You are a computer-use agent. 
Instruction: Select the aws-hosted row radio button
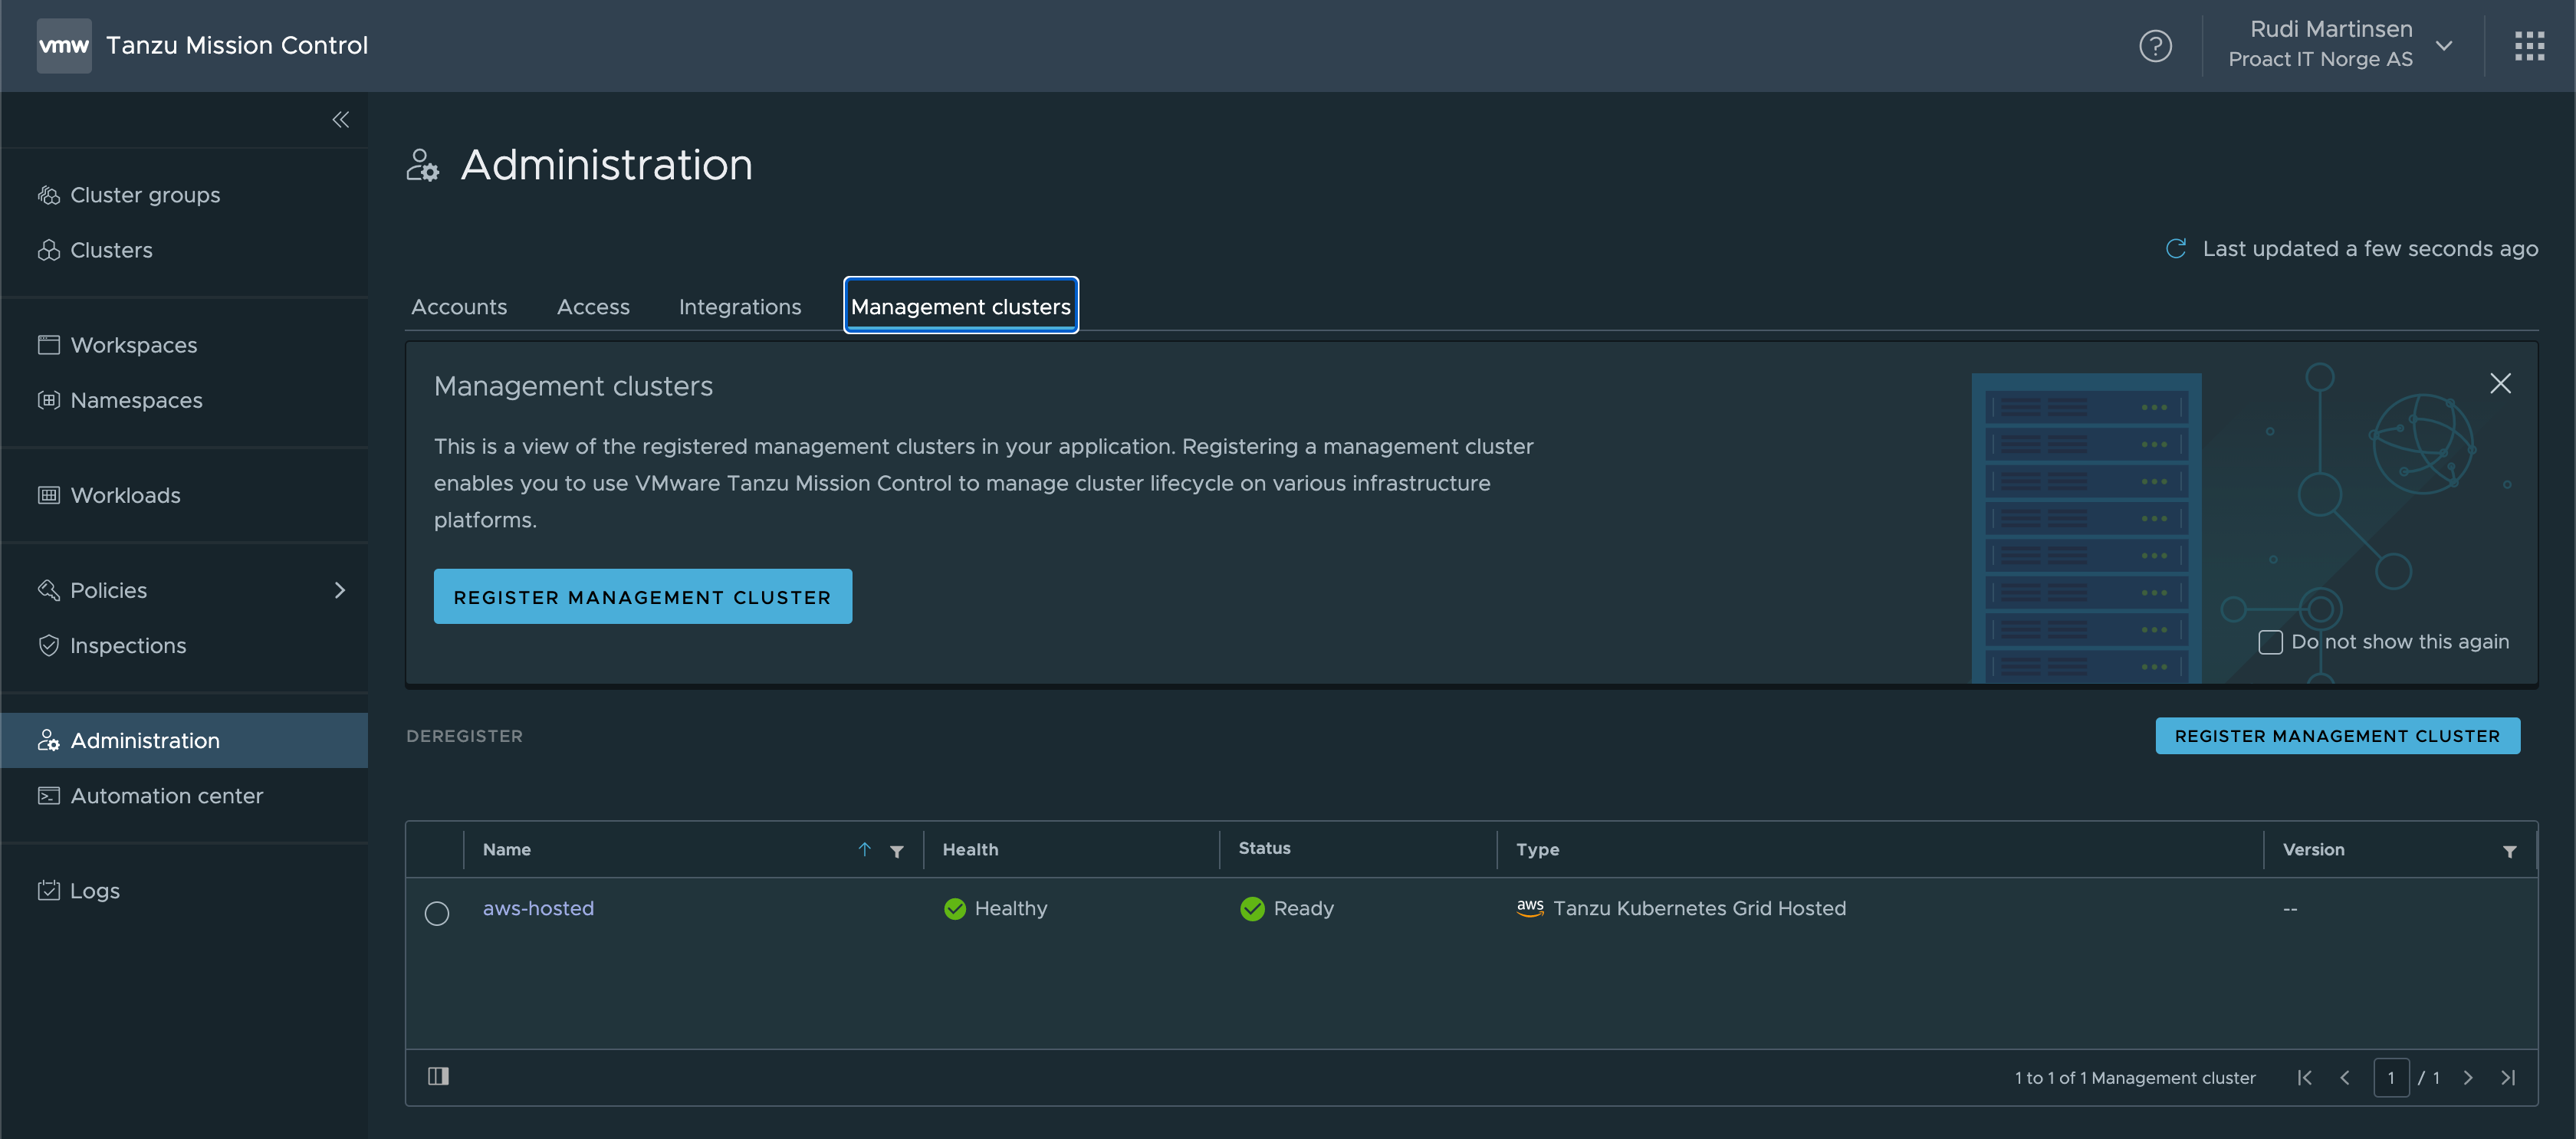click(x=436, y=913)
